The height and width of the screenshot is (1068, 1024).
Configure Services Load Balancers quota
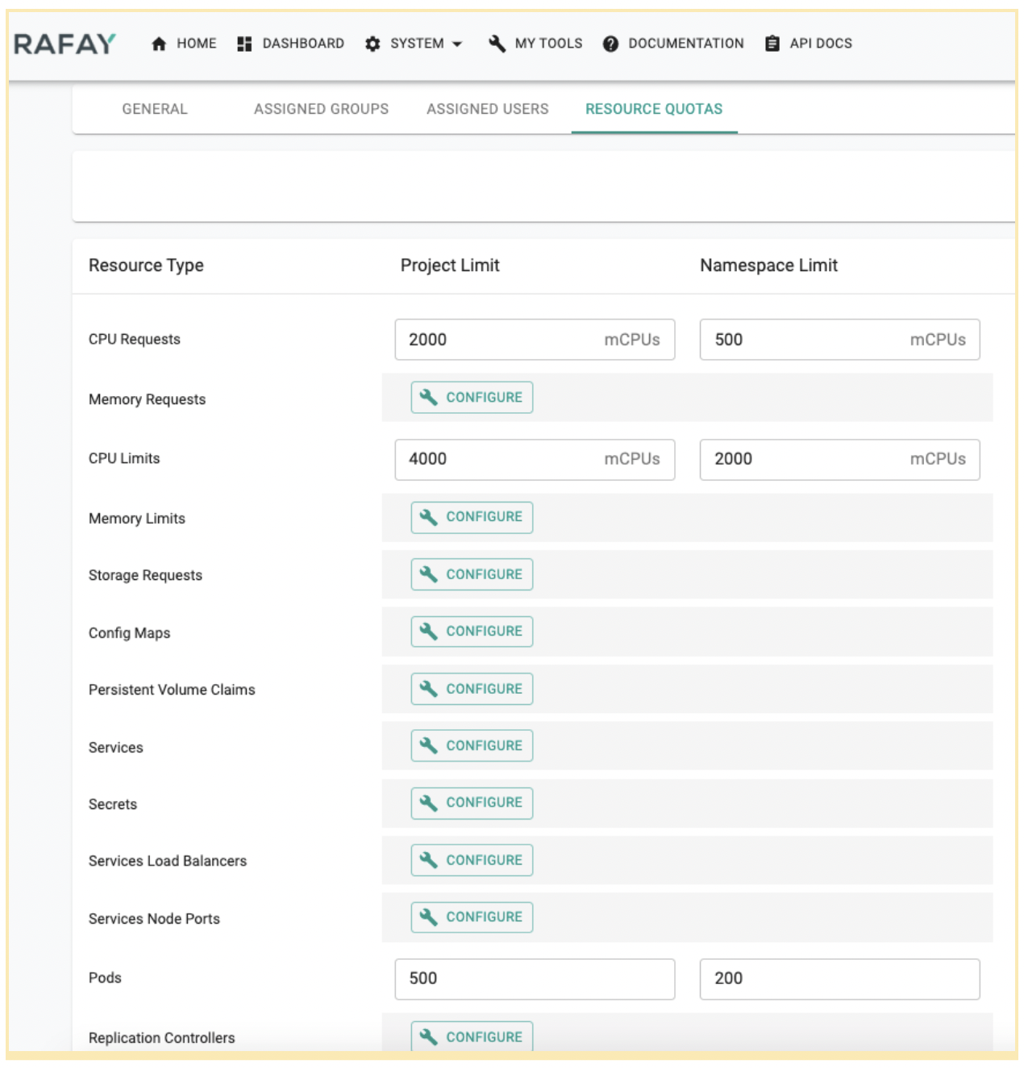472,860
